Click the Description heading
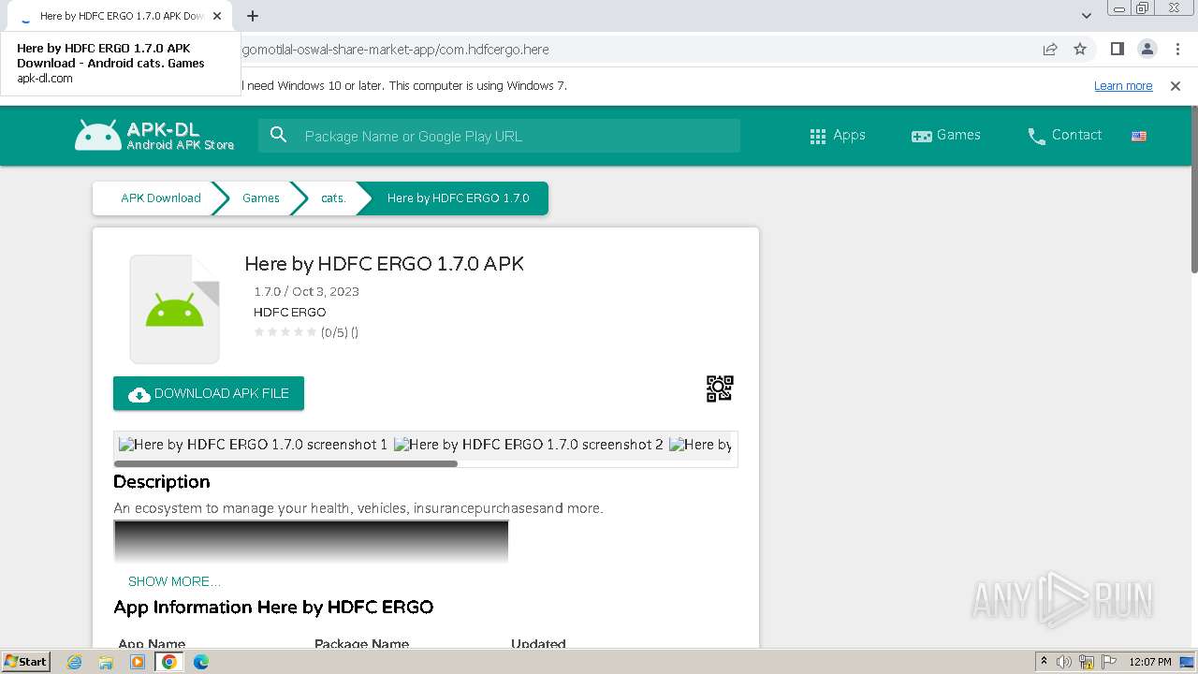This screenshot has height=674, width=1198. tap(162, 482)
